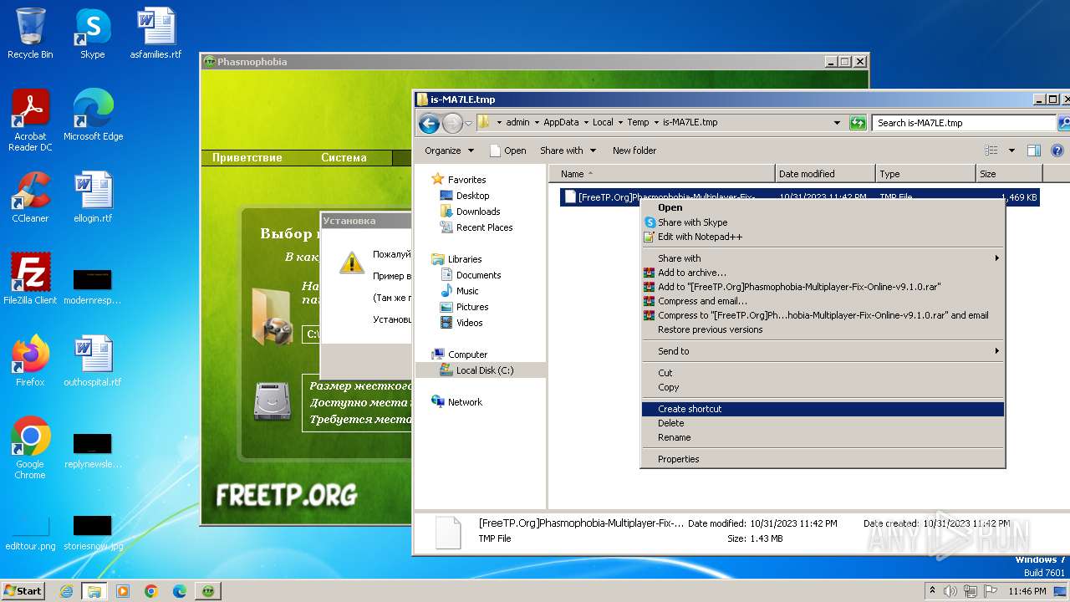This screenshot has height=602, width=1070.
Task: Open the Send to submenu
Action: click(x=823, y=351)
